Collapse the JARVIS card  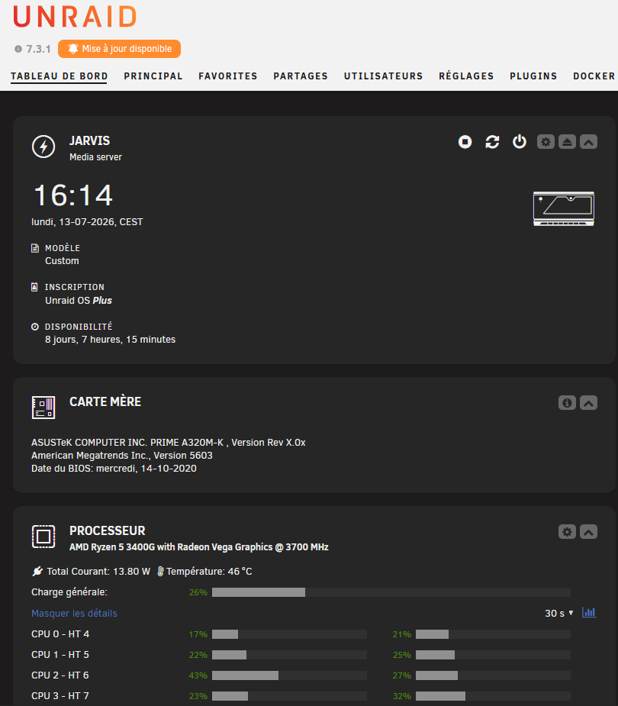click(589, 142)
